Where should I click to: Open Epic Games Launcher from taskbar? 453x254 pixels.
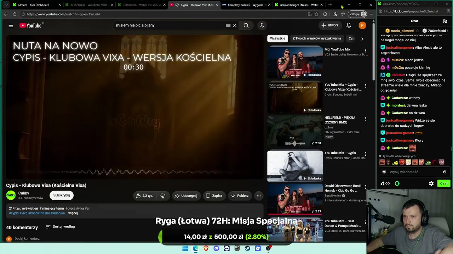pos(237,248)
